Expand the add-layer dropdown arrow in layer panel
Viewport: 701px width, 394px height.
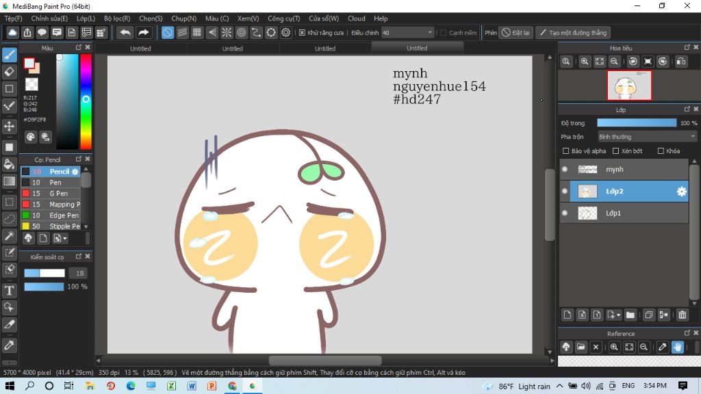pos(619,315)
